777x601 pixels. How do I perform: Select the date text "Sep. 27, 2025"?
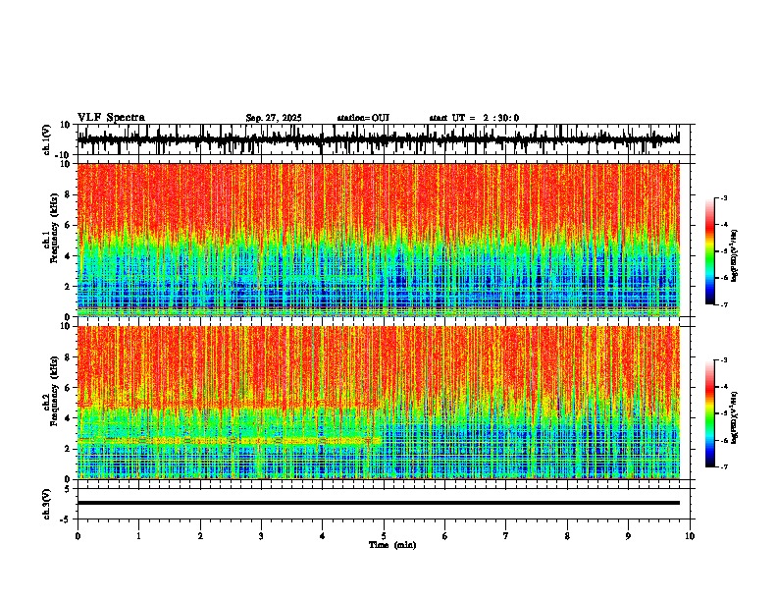coord(274,118)
